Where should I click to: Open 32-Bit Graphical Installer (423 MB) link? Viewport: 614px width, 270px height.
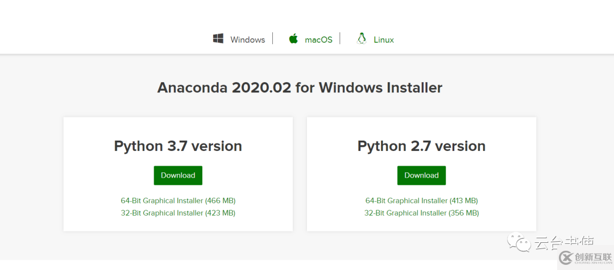coord(178,213)
